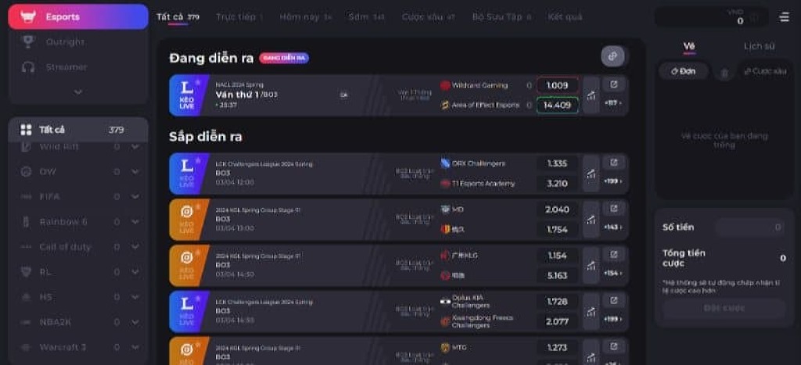Click the link icon beside Đang diễn ra

612,56
